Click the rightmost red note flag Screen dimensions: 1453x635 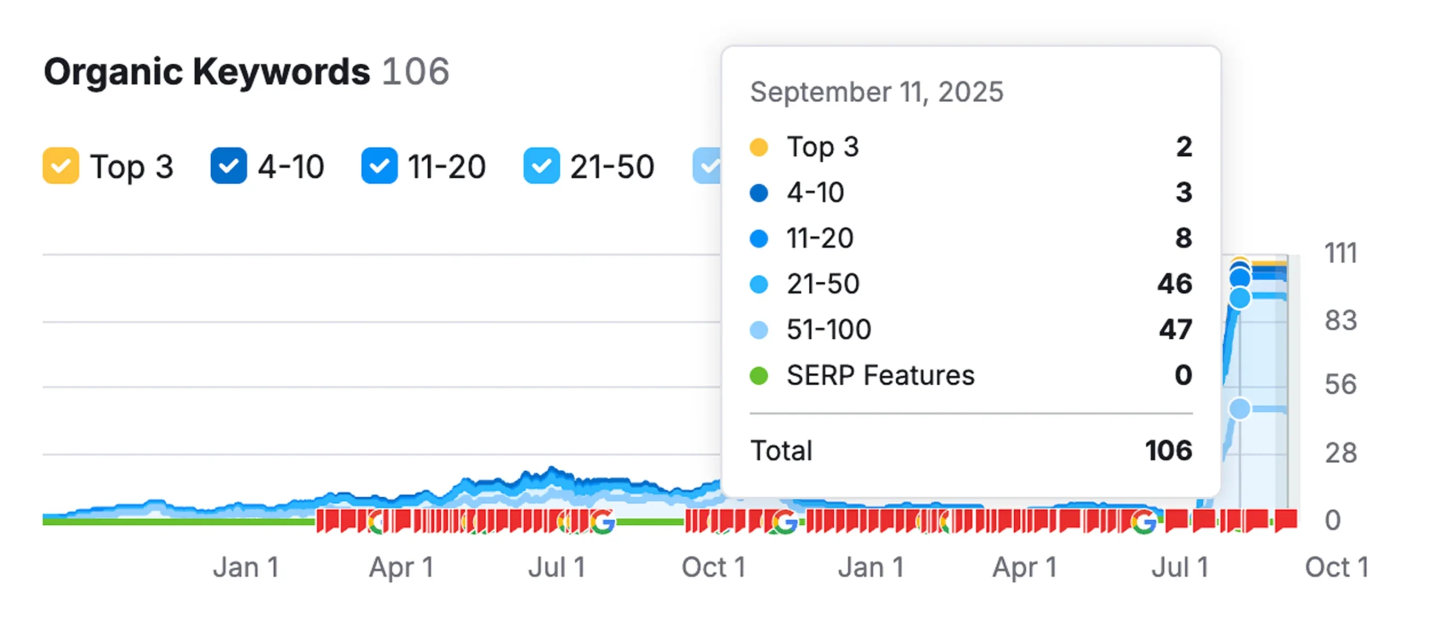point(1286,519)
